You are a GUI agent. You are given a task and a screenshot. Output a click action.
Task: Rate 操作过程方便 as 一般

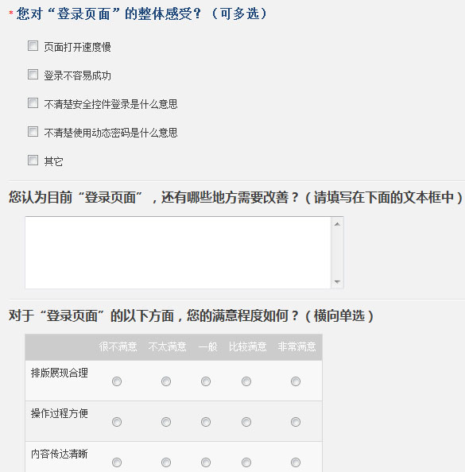tap(206, 422)
